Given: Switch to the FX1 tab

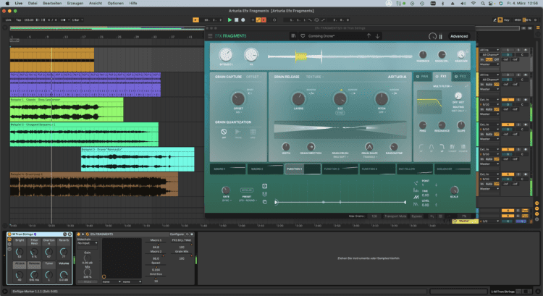Looking at the screenshot, I should point(441,77).
